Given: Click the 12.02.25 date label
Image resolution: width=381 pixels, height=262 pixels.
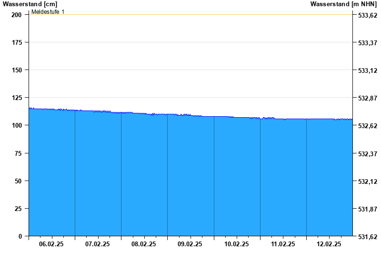Looking at the screenshot, I should pos(329,244).
